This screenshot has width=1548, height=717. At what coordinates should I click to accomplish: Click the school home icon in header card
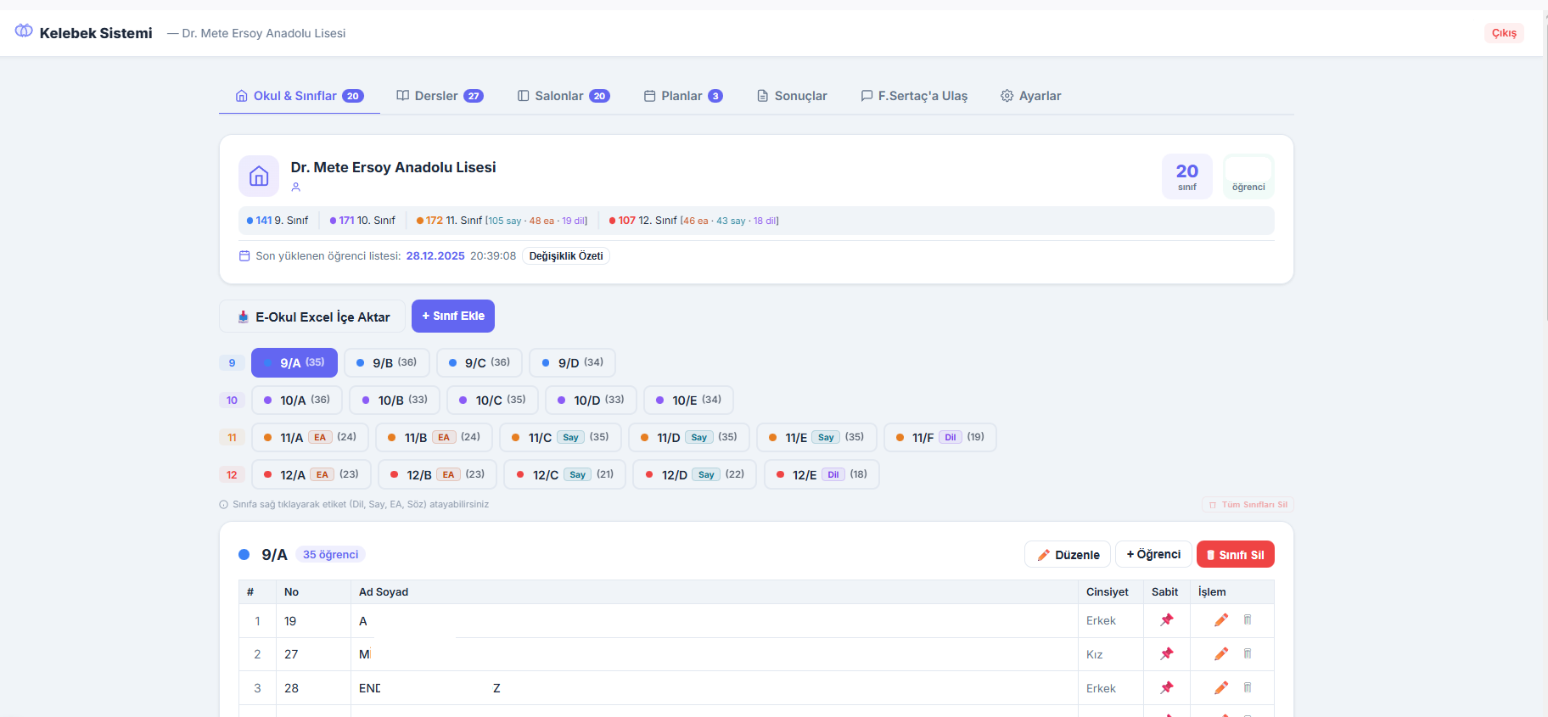259,176
